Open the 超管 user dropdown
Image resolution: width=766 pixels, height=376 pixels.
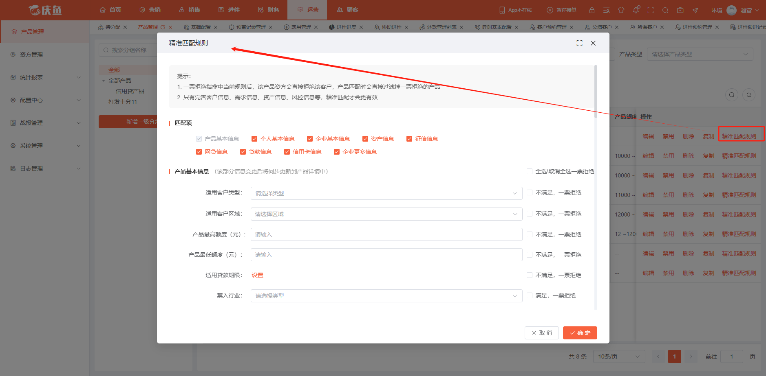(x=750, y=10)
